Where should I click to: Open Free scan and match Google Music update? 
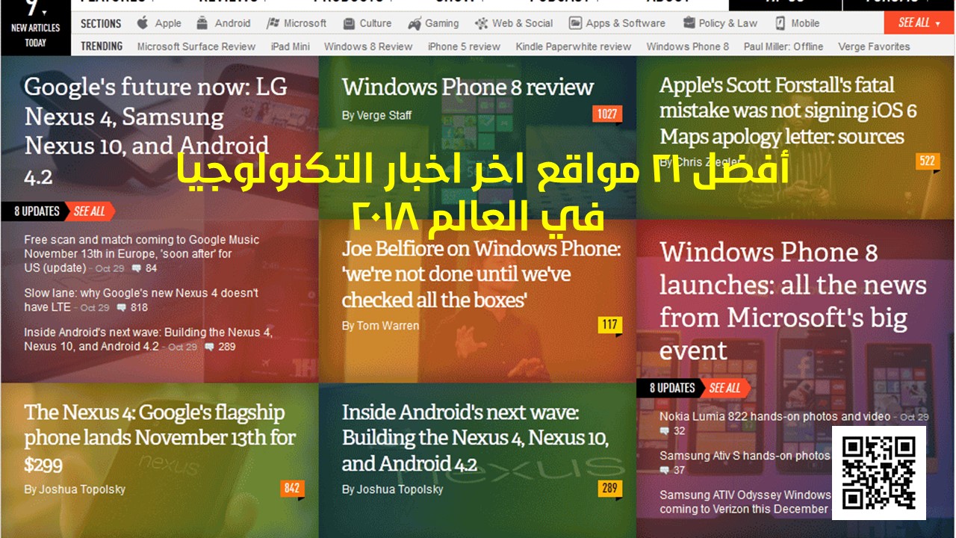pos(142,253)
